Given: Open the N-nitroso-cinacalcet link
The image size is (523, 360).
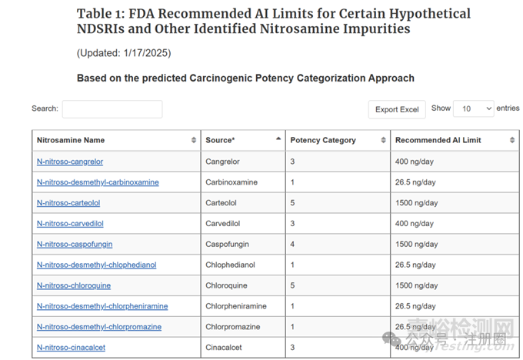Looking at the screenshot, I should 71,348.
